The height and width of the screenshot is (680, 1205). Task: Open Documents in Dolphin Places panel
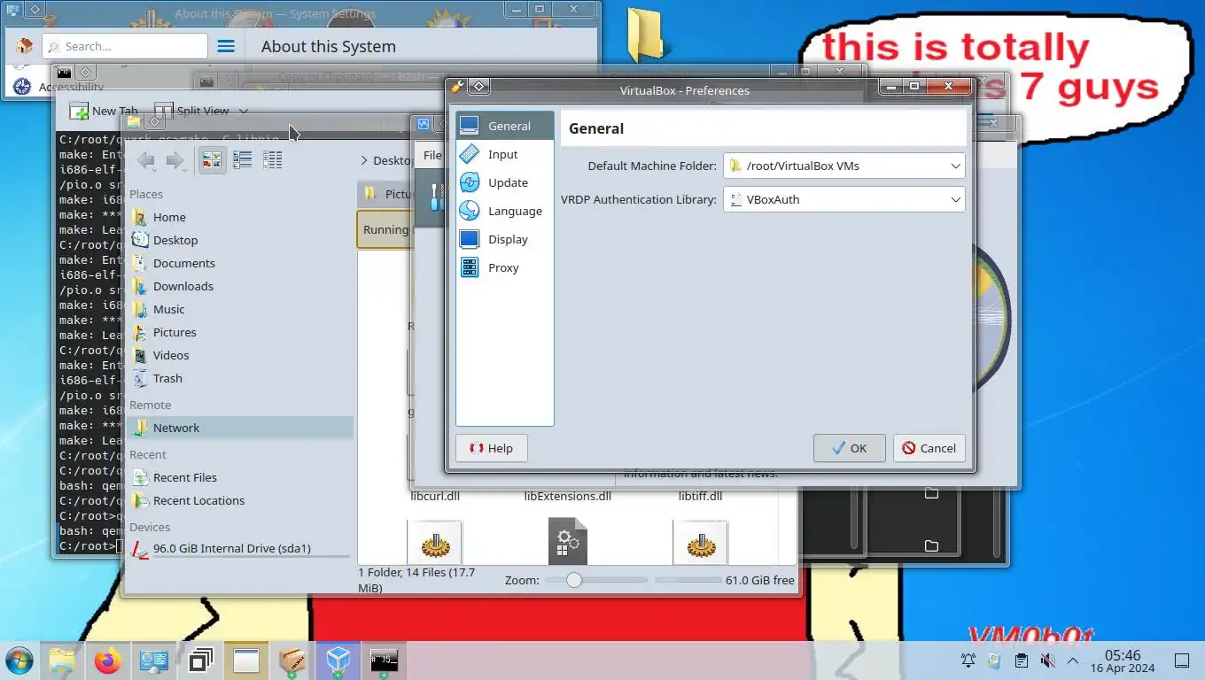[x=240, y=263]
